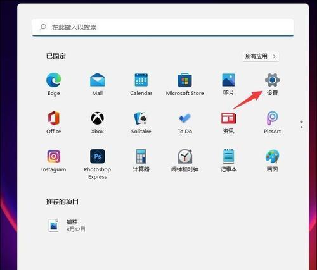Open 记事本 notepad

point(228,161)
